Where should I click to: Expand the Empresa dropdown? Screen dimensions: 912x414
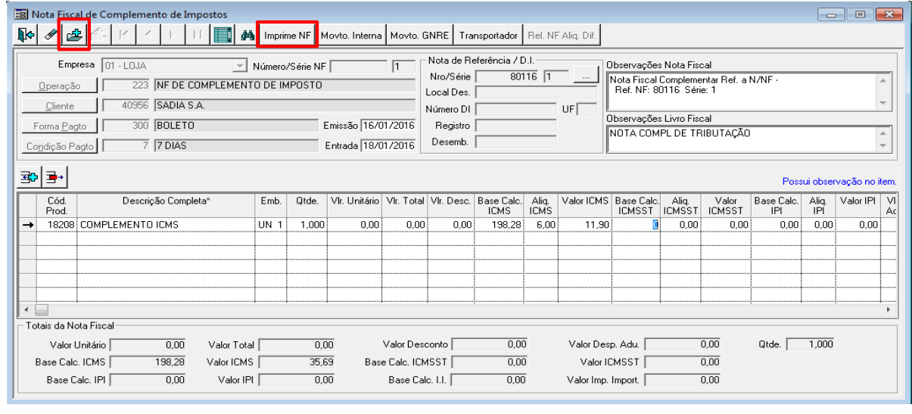241,66
